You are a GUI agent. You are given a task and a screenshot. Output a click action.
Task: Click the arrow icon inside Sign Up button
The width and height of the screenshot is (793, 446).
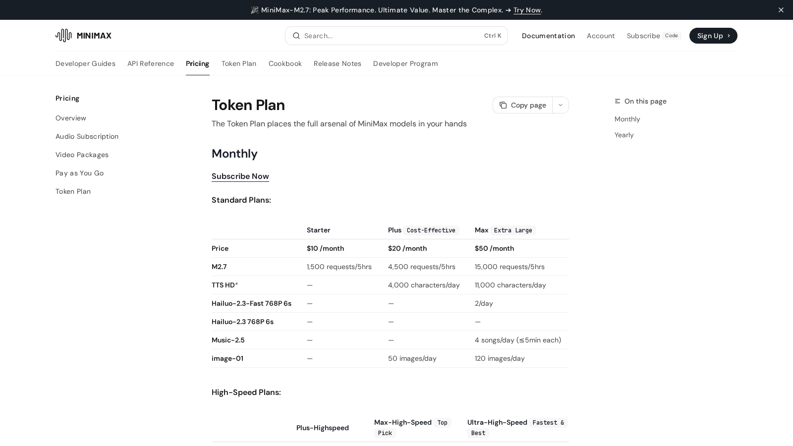pos(729,36)
